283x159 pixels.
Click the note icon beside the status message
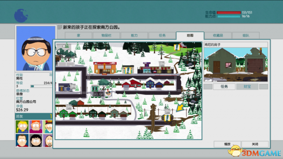[60, 27]
